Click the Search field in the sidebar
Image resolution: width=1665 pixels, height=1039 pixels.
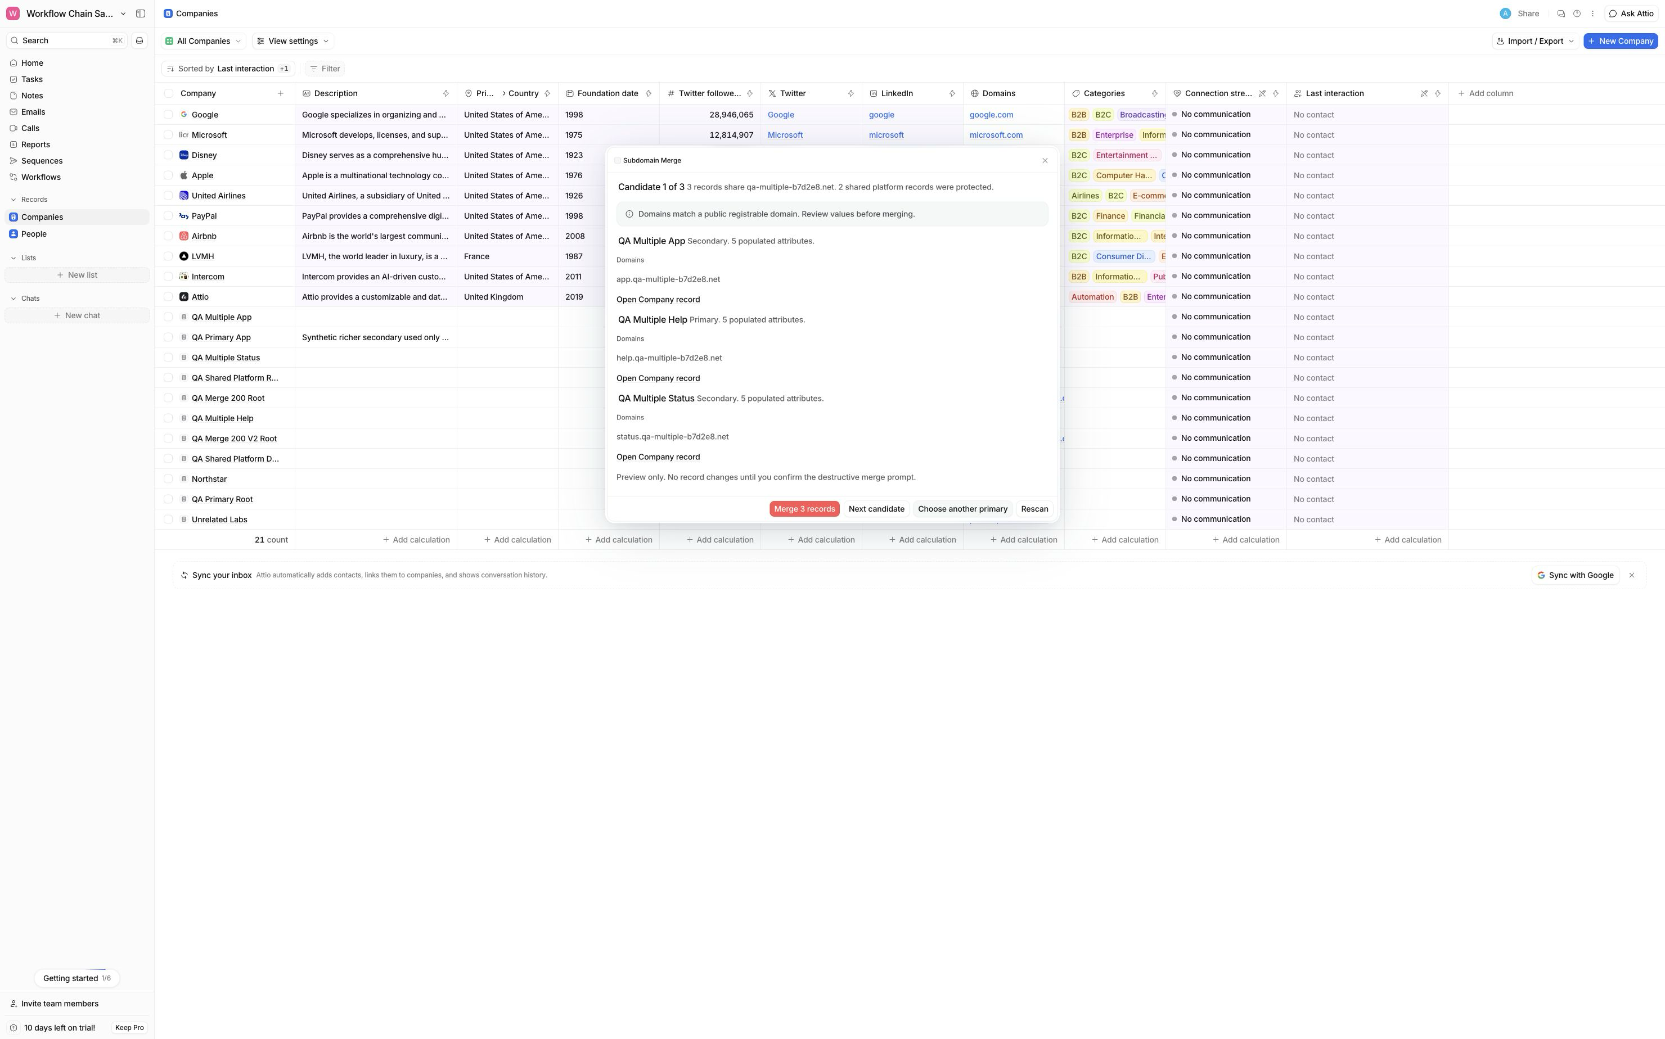coord(67,40)
